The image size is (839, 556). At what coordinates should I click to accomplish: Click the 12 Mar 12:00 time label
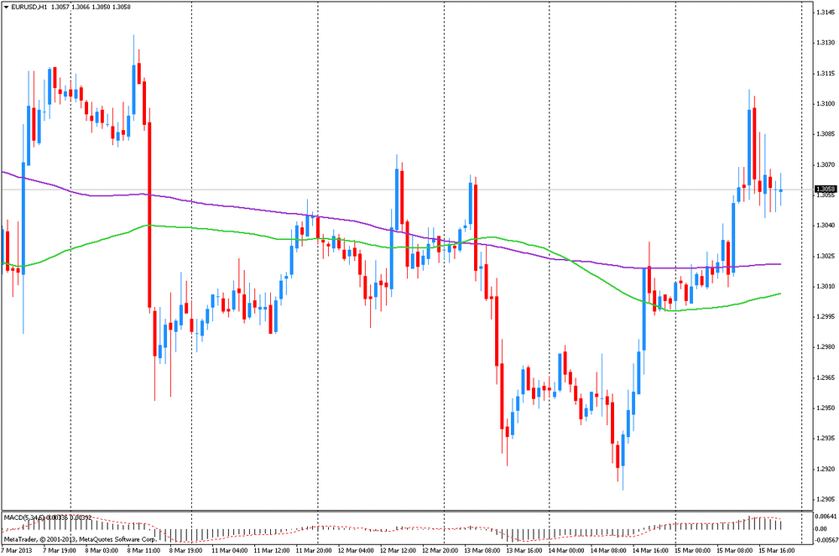(x=398, y=550)
